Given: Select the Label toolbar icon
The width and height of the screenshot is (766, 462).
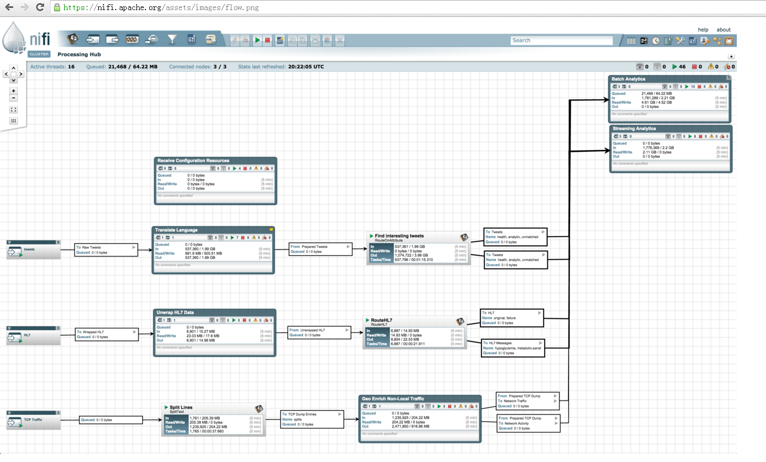Looking at the screenshot, I should [x=211, y=39].
